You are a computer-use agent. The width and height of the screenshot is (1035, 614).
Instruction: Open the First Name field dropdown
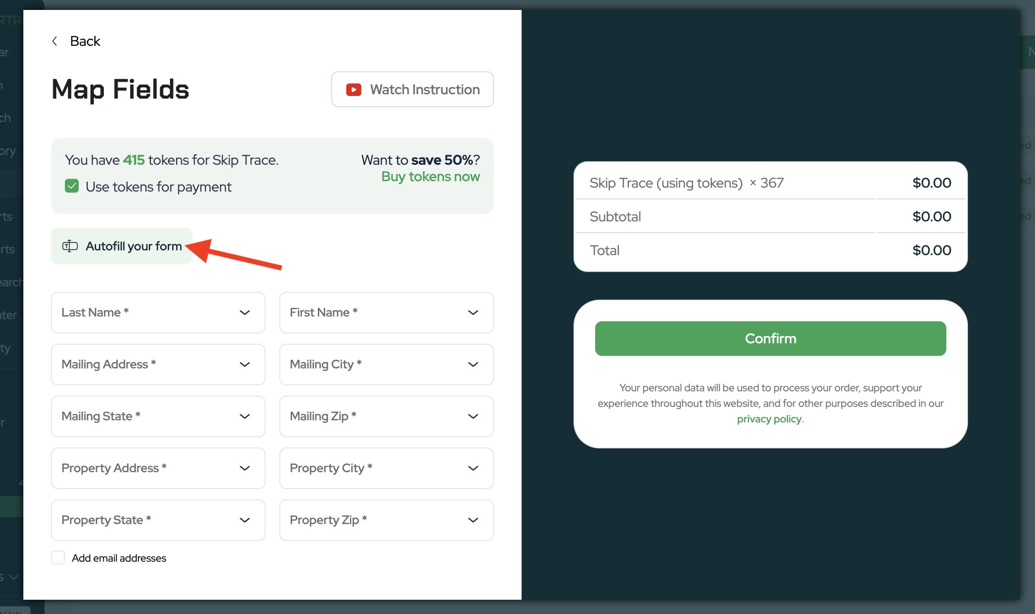click(x=386, y=313)
